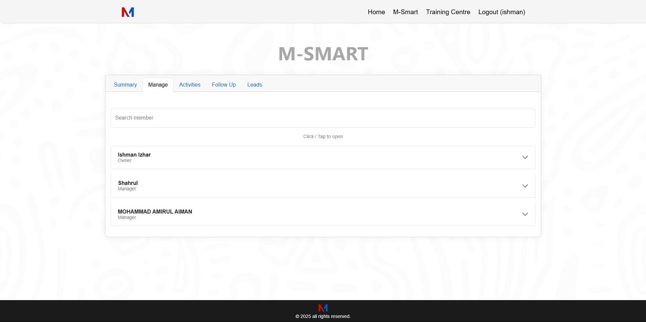
Task: Click the Search member input field
Action: [323, 118]
